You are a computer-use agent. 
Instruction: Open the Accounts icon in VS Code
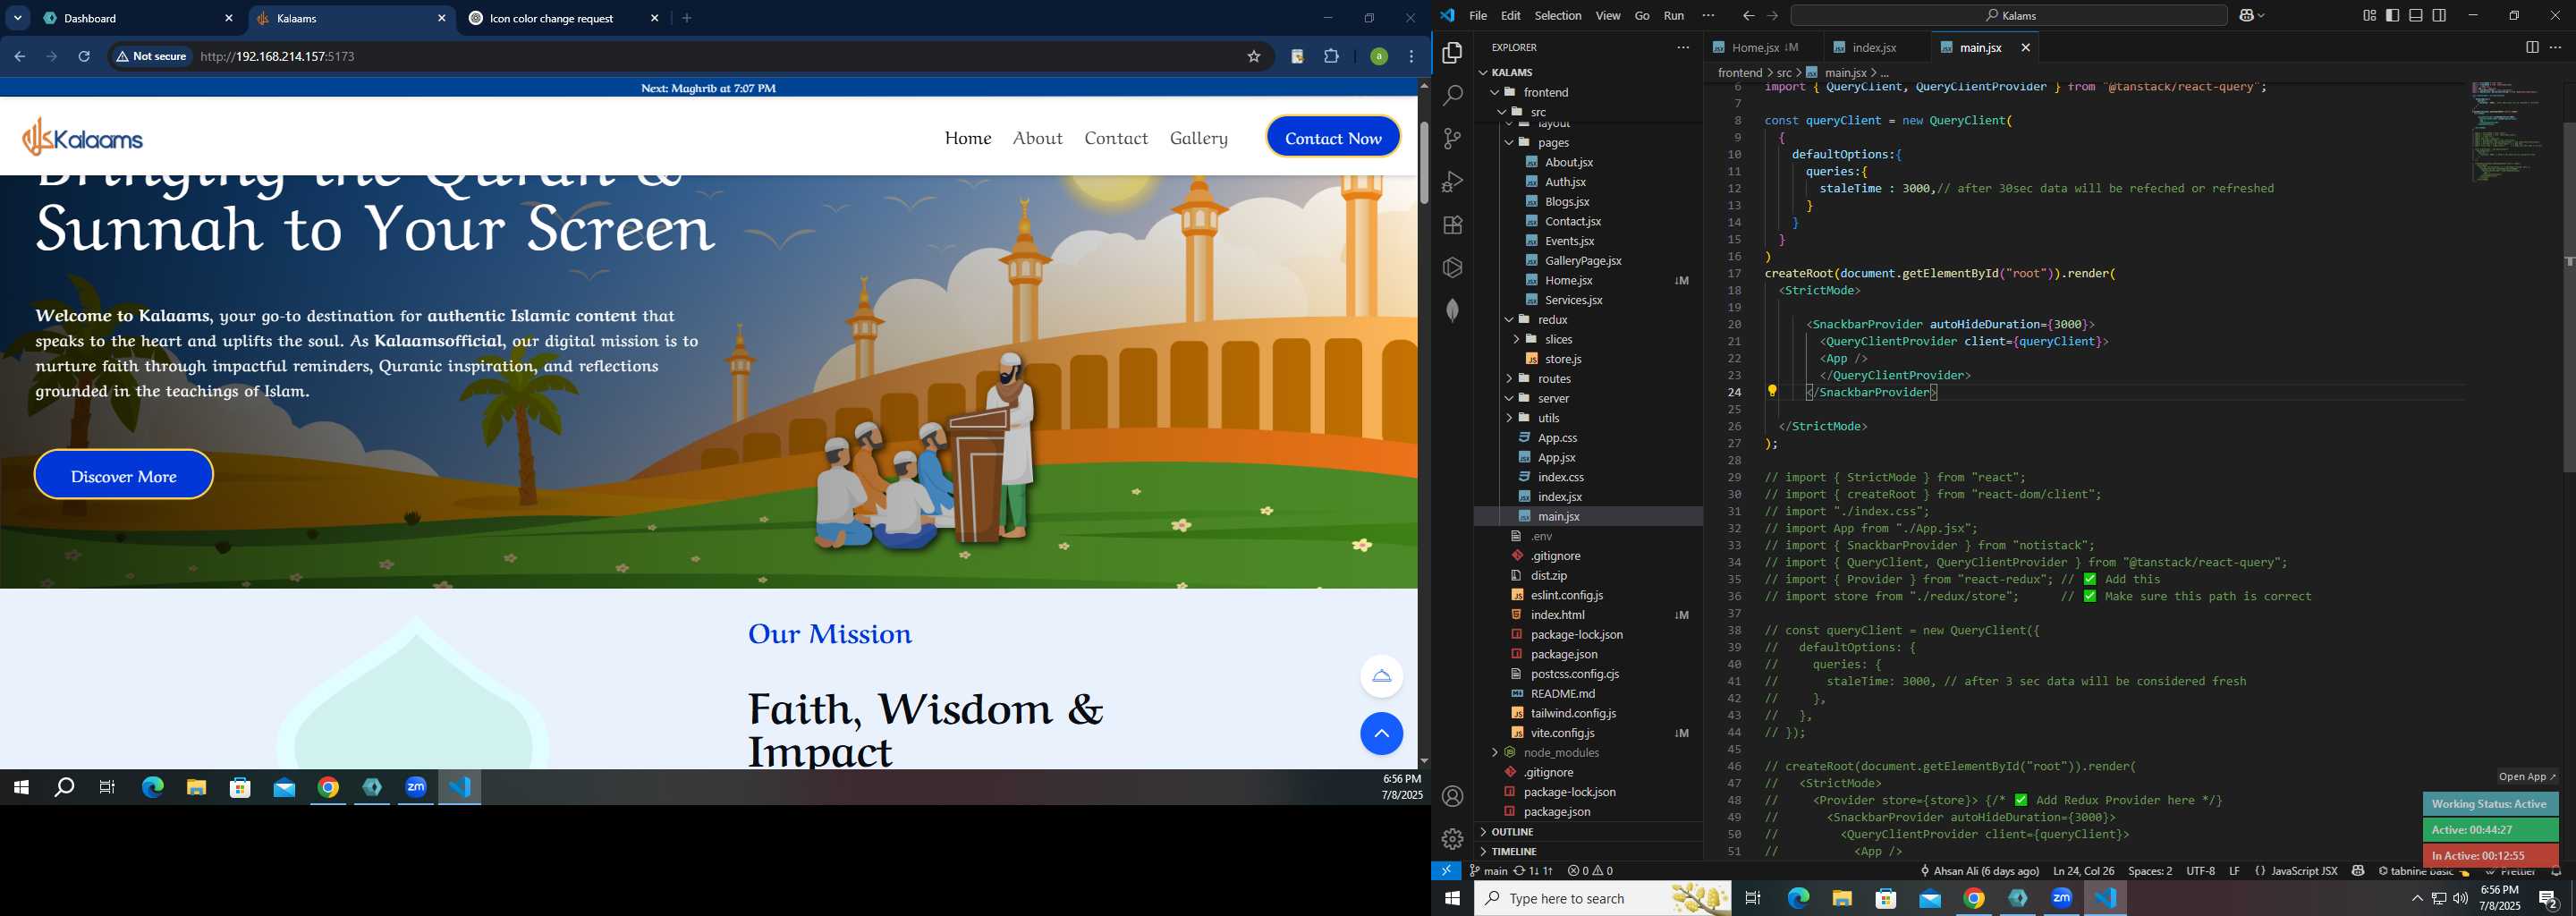pyautogui.click(x=1452, y=796)
